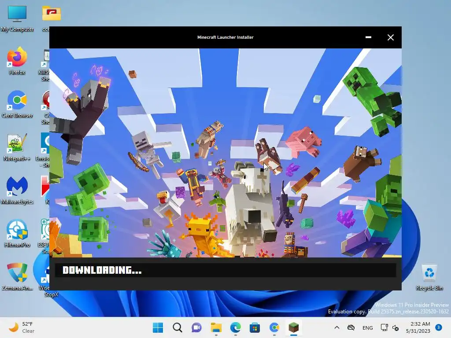Viewport: 451px width, 338px height.
Task: Open the HitmanPro desktop shortcut
Action: pyautogui.click(x=17, y=234)
